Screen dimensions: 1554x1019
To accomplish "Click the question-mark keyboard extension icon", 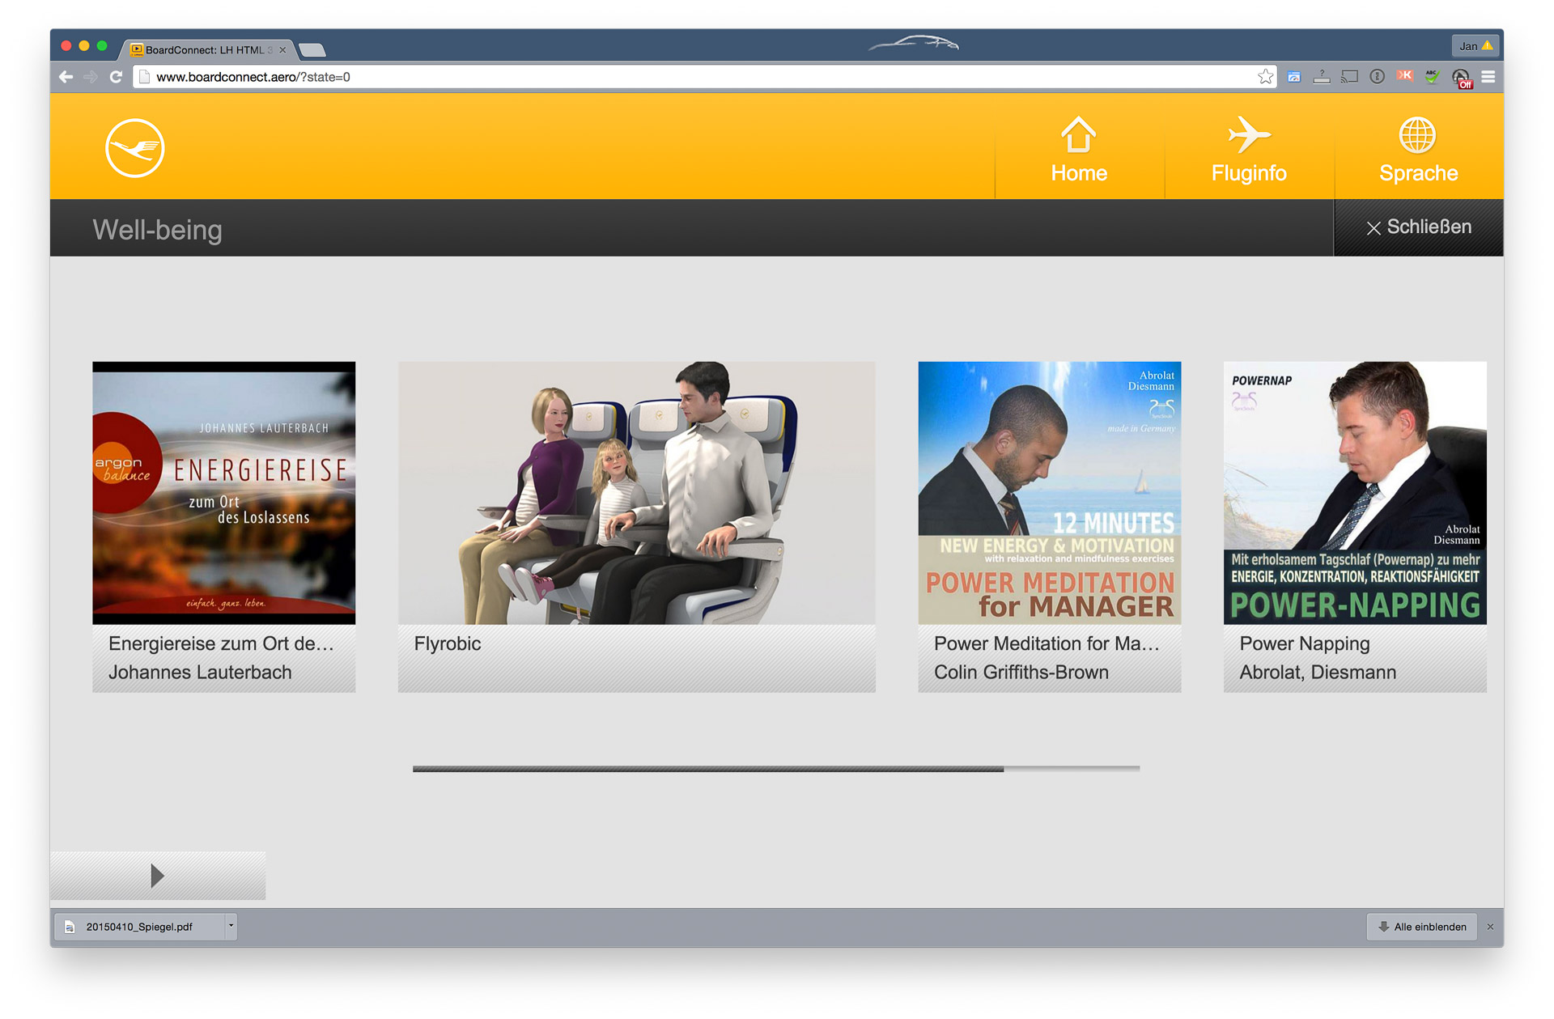I will (x=1322, y=77).
